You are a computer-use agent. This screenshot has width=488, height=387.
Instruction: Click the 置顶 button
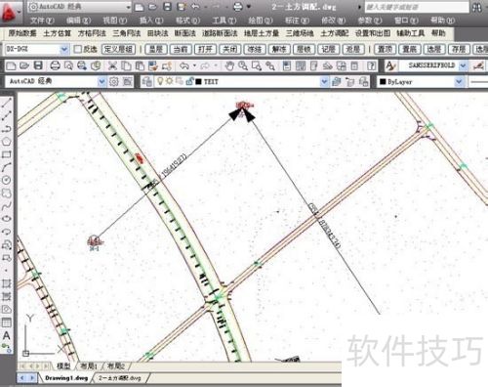tap(385, 49)
